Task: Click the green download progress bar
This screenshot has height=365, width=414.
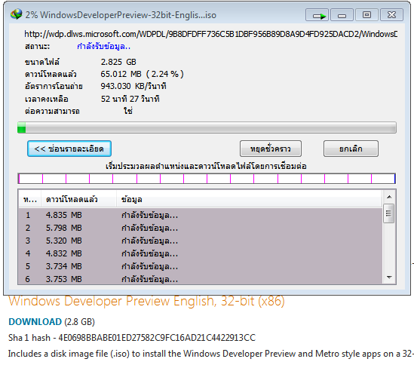Action: click(207, 127)
